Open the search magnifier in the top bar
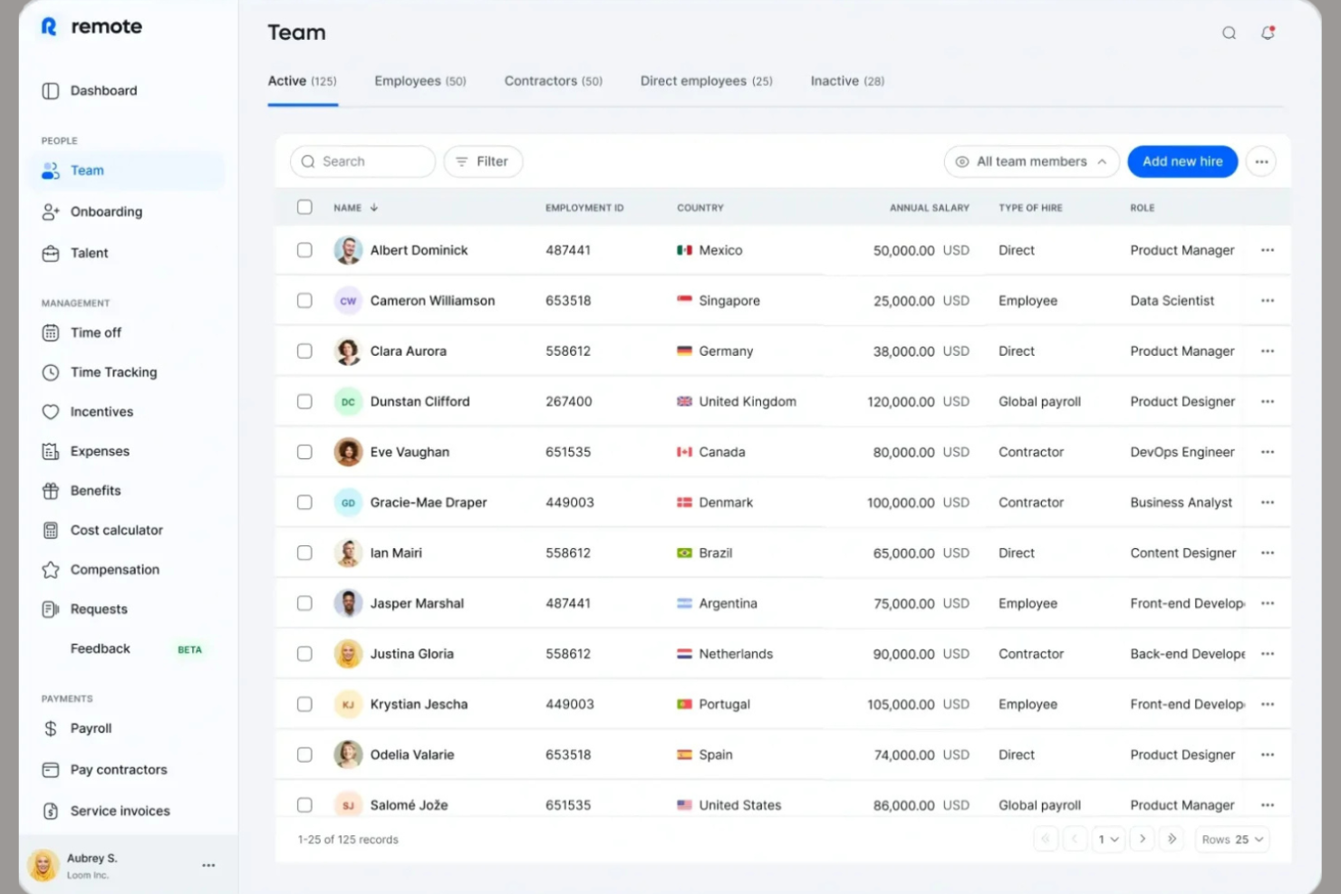 1229,33
